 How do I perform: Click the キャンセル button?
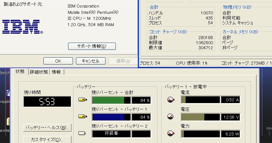[x=91, y=61]
